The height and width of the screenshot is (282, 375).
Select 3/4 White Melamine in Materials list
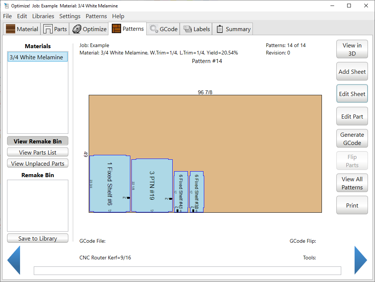point(37,57)
